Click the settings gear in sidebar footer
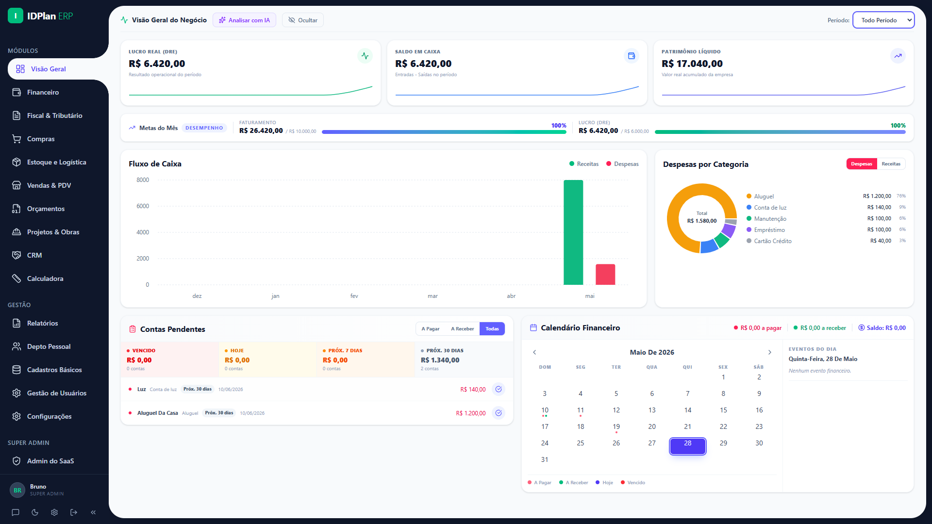Image resolution: width=932 pixels, height=524 pixels. [x=54, y=512]
